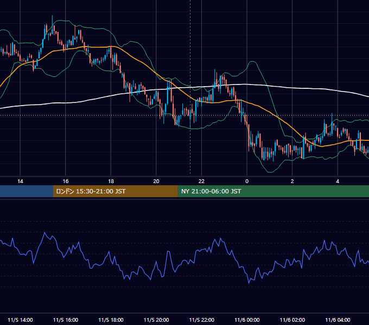Click the 11/5 22:00 label on the lower axis
This screenshot has width=369, height=325.
pos(202,320)
